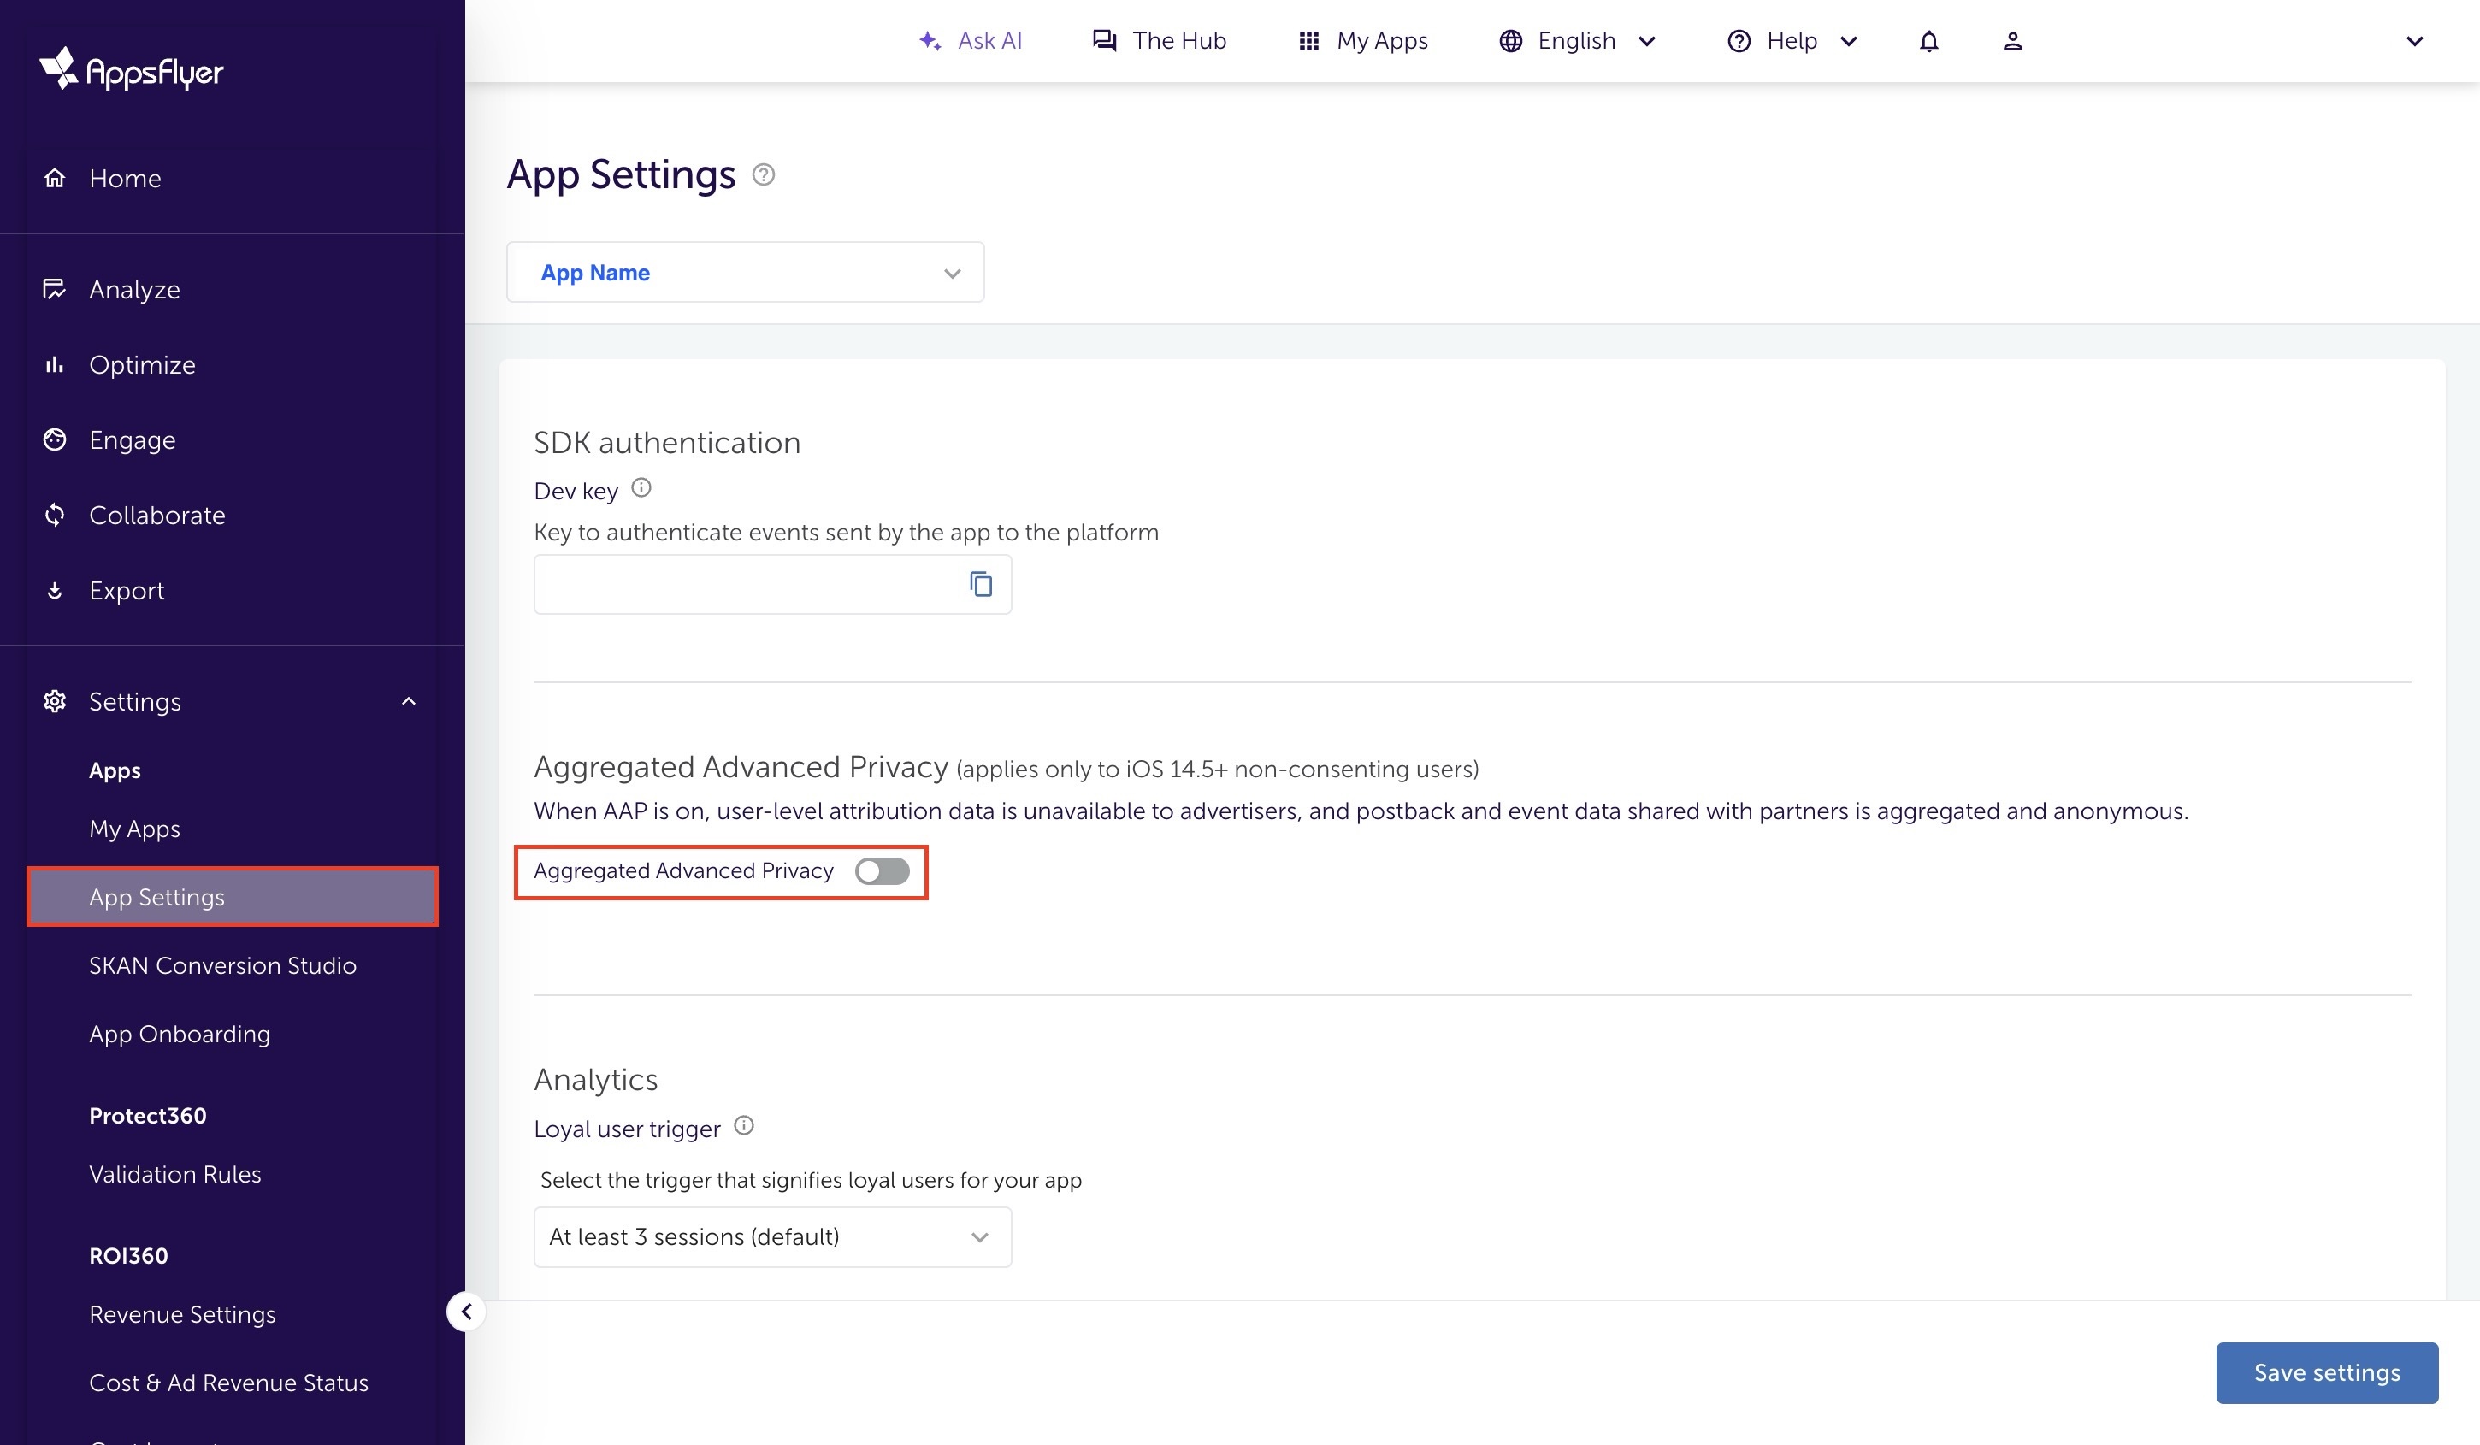Viewport: 2480px width, 1445px height.
Task: Open the Help menu
Action: pos(1792,41)
